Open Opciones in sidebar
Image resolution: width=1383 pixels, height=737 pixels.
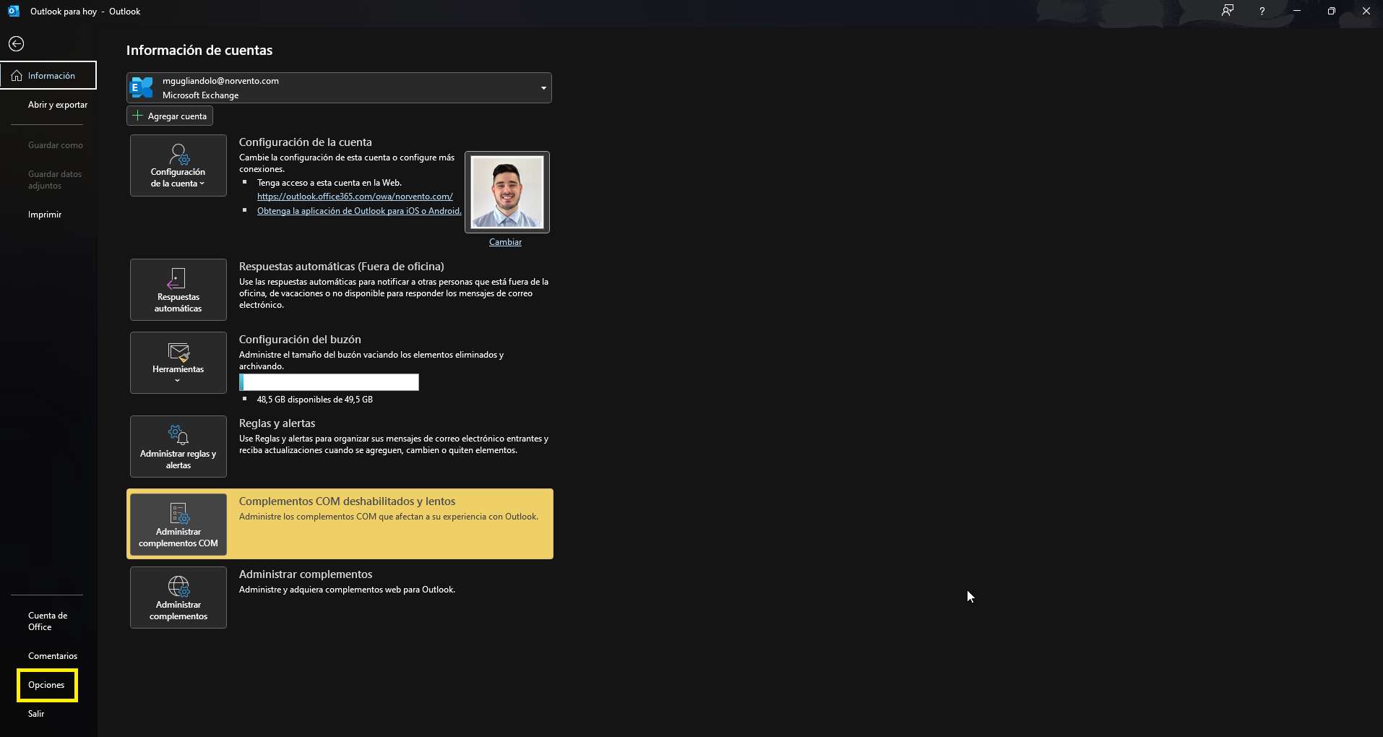[x=46, y=685]
